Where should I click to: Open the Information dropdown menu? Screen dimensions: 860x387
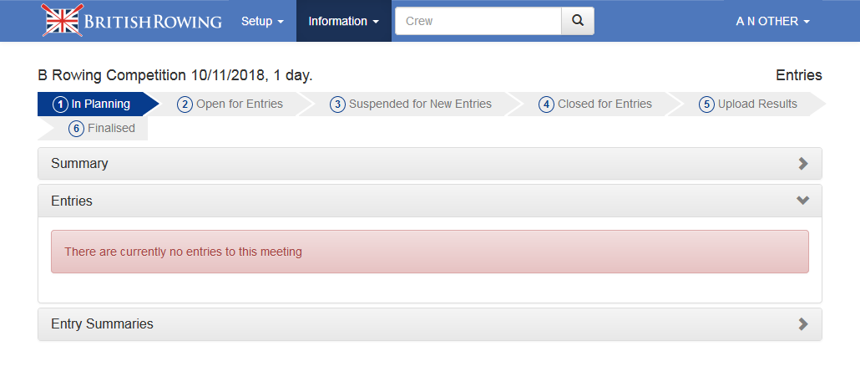point(344,21)
